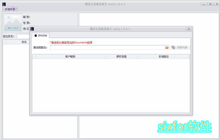
Task: Click the 请选择路径 input field
Action: pyautogui.click(x=107, y=47)
